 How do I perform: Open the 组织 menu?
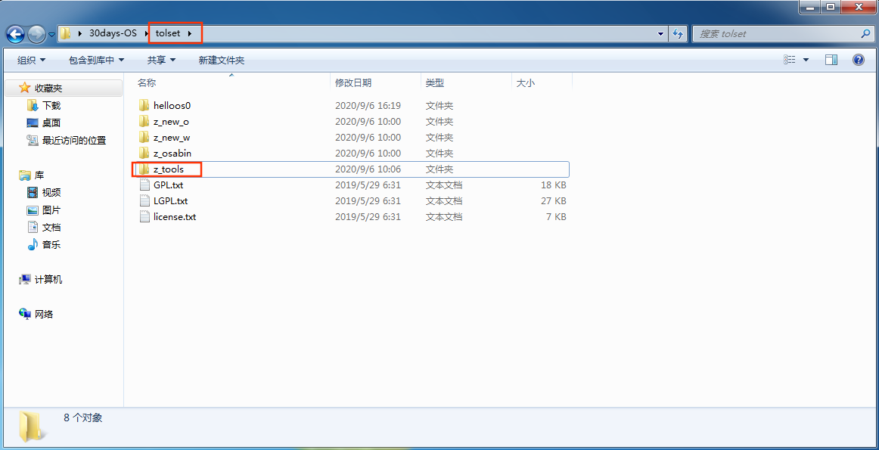(x=32, y=60)
